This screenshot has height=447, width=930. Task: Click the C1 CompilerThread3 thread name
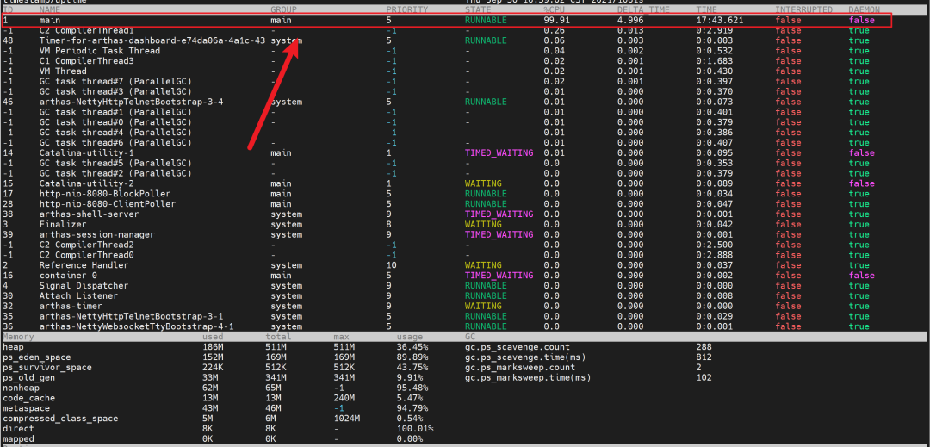[x=87, y=61]
